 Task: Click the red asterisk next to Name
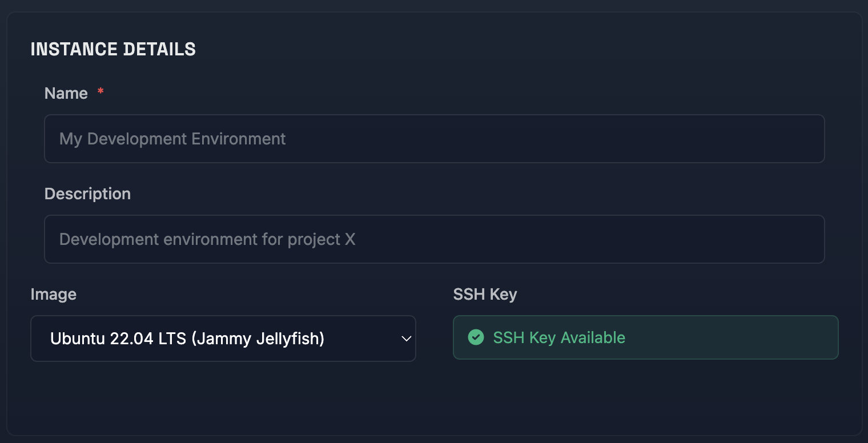click(100, 91)
